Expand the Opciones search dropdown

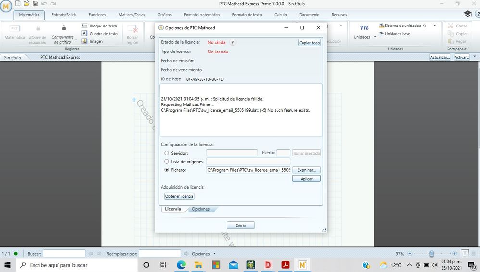pyautogui.click(x=214, y=254)
